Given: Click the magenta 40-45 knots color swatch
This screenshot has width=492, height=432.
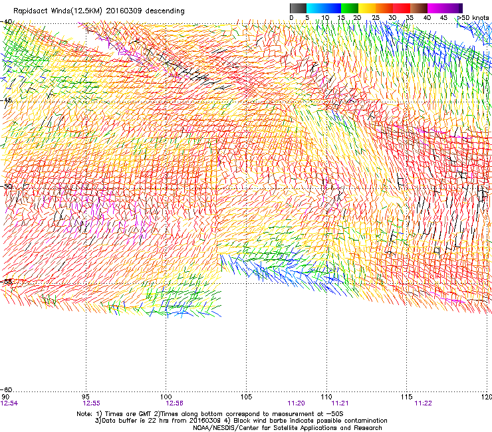Looking at the screenshot, I should [x=436, y=8].
